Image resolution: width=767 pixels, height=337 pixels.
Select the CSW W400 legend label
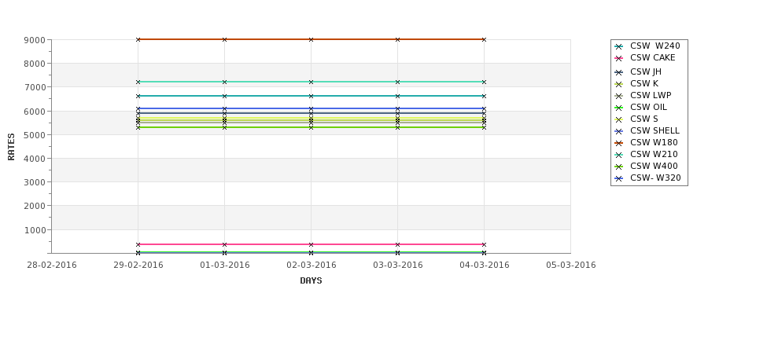(x=654, y=166)
